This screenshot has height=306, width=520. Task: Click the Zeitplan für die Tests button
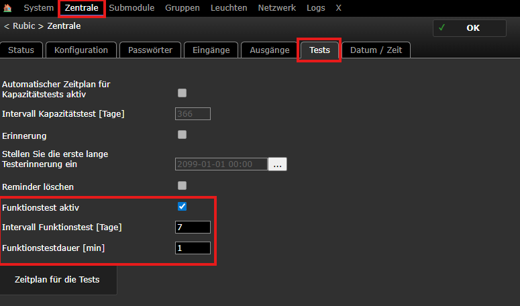(58, 279)
